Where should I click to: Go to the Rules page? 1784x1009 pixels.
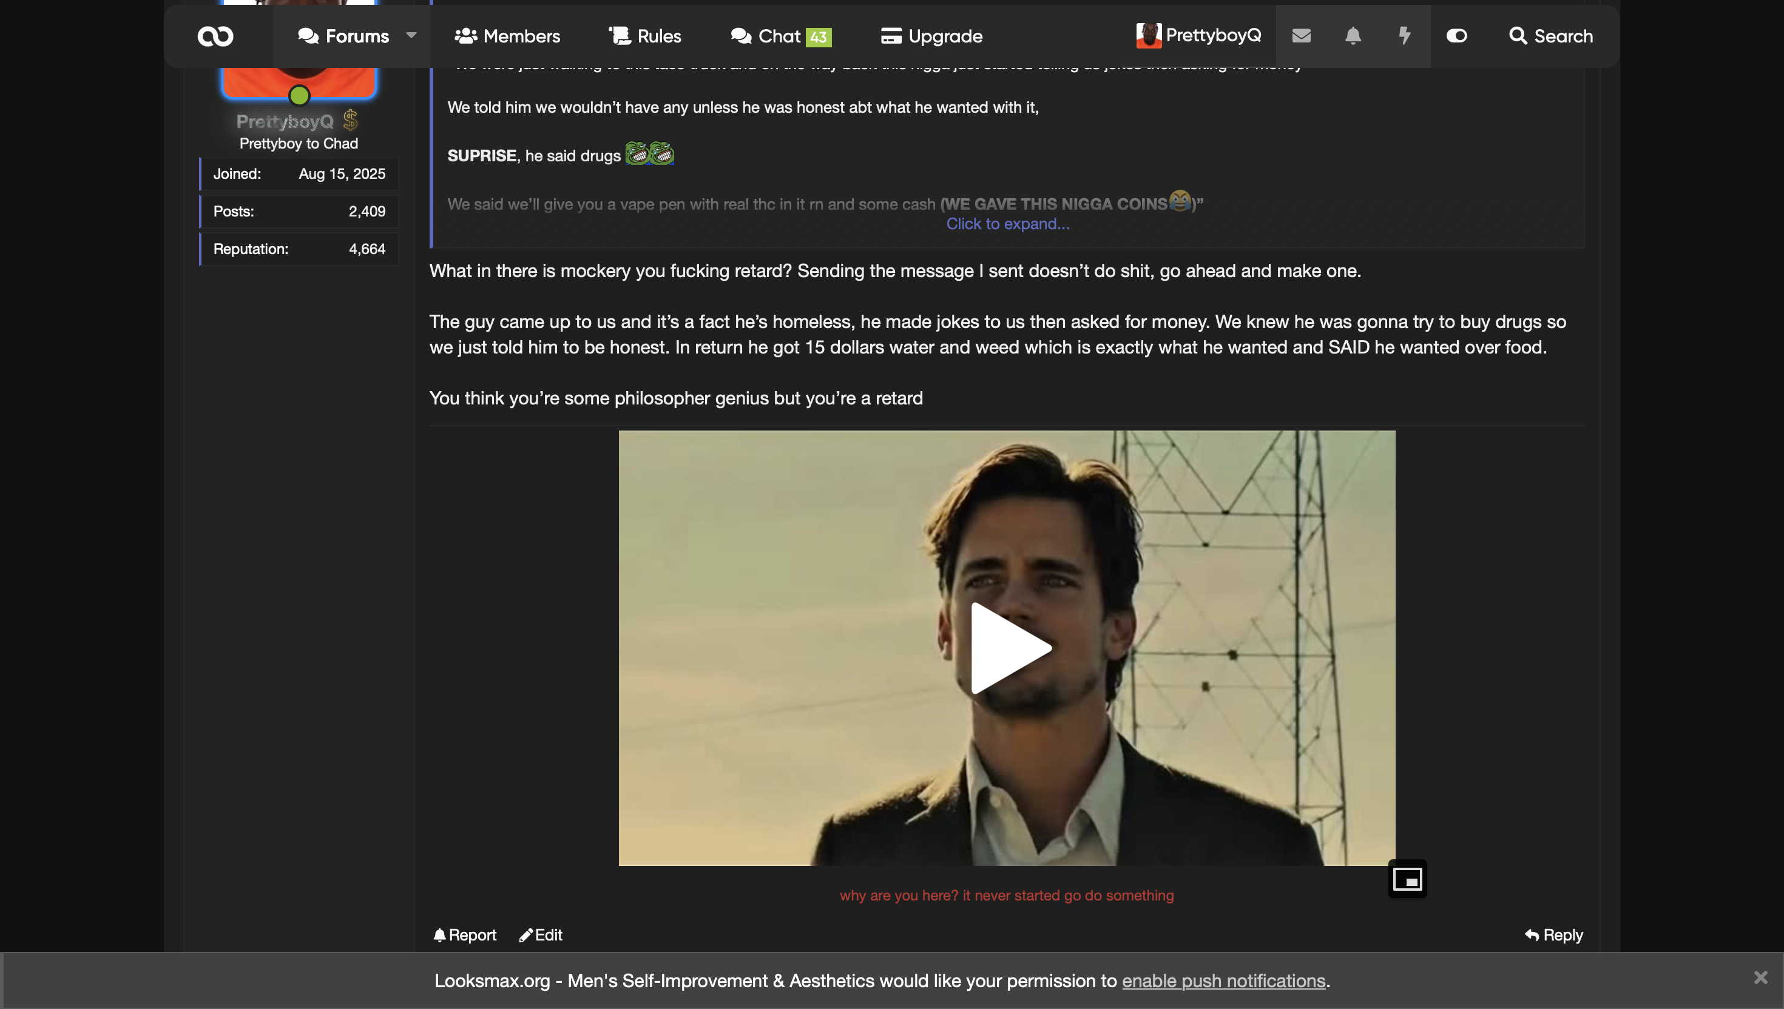click(645, 36)
